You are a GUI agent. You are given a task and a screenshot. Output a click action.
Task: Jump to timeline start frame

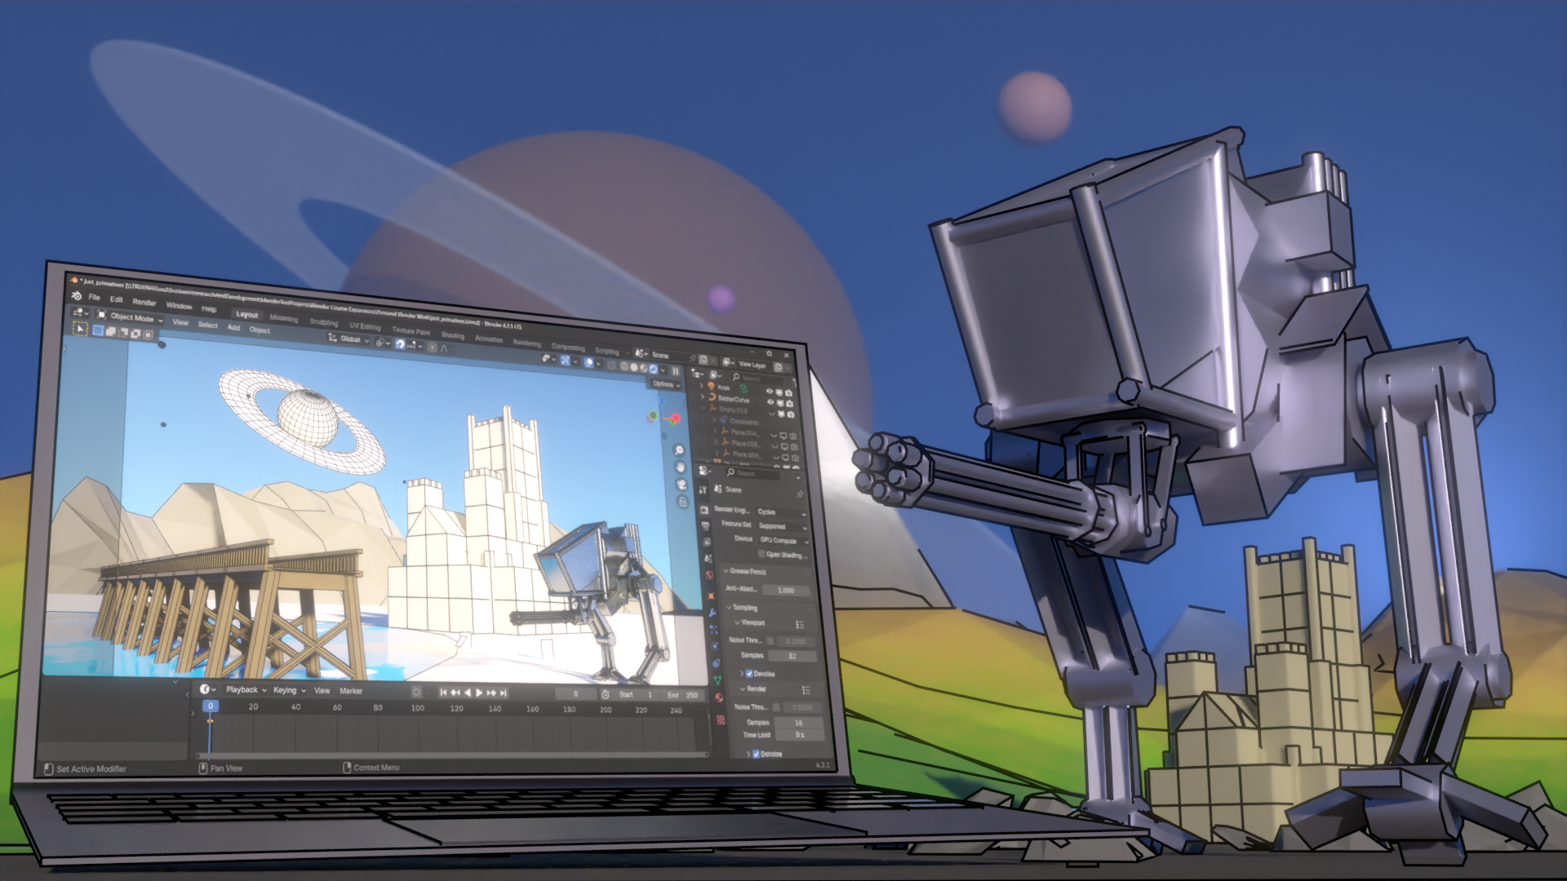pyautogui.click(x=443, y=693)
